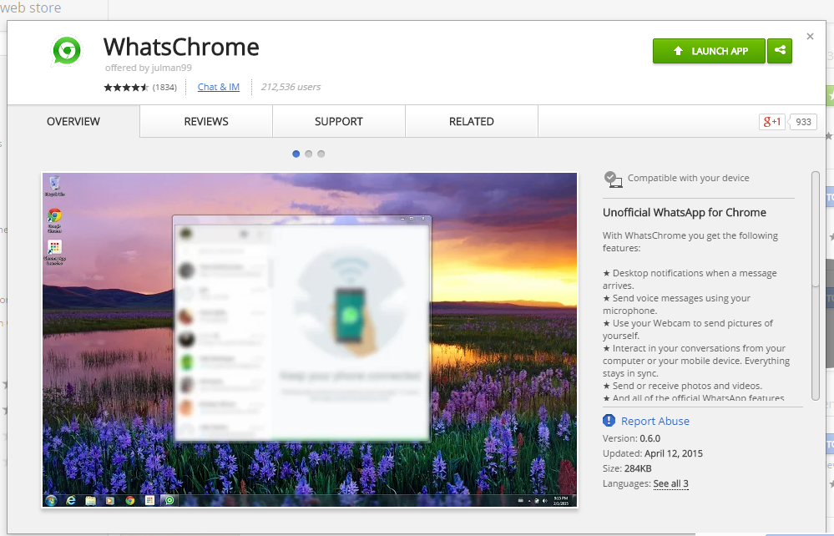Show the Related tab
Screen dimensions: 834x536
click(x=471, y=121)
